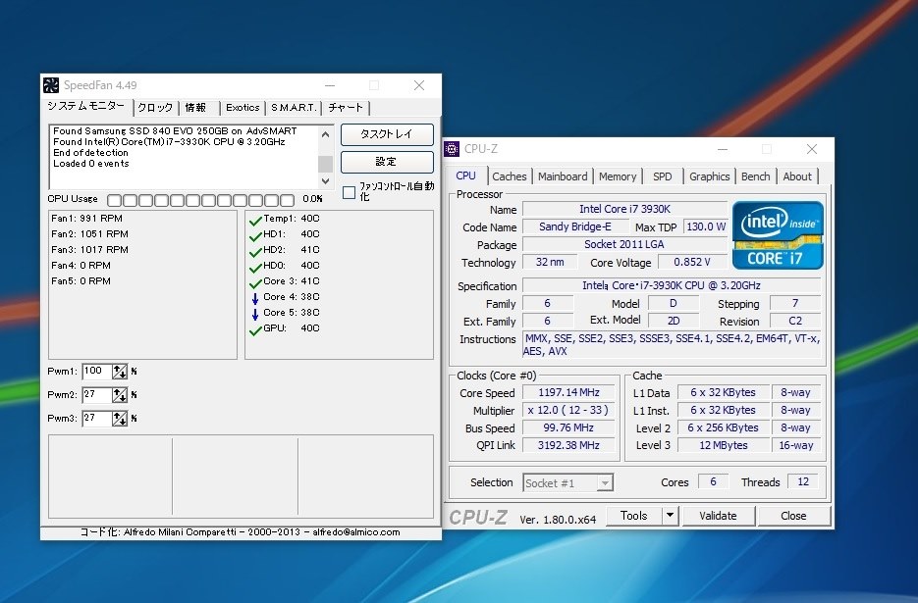Open the Bench tab in CPU-Z
This screenshot has width=918, height=603.
755,176
